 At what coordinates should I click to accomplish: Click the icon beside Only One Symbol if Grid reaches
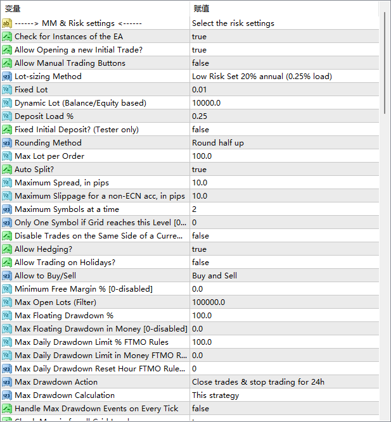point(7,223)
